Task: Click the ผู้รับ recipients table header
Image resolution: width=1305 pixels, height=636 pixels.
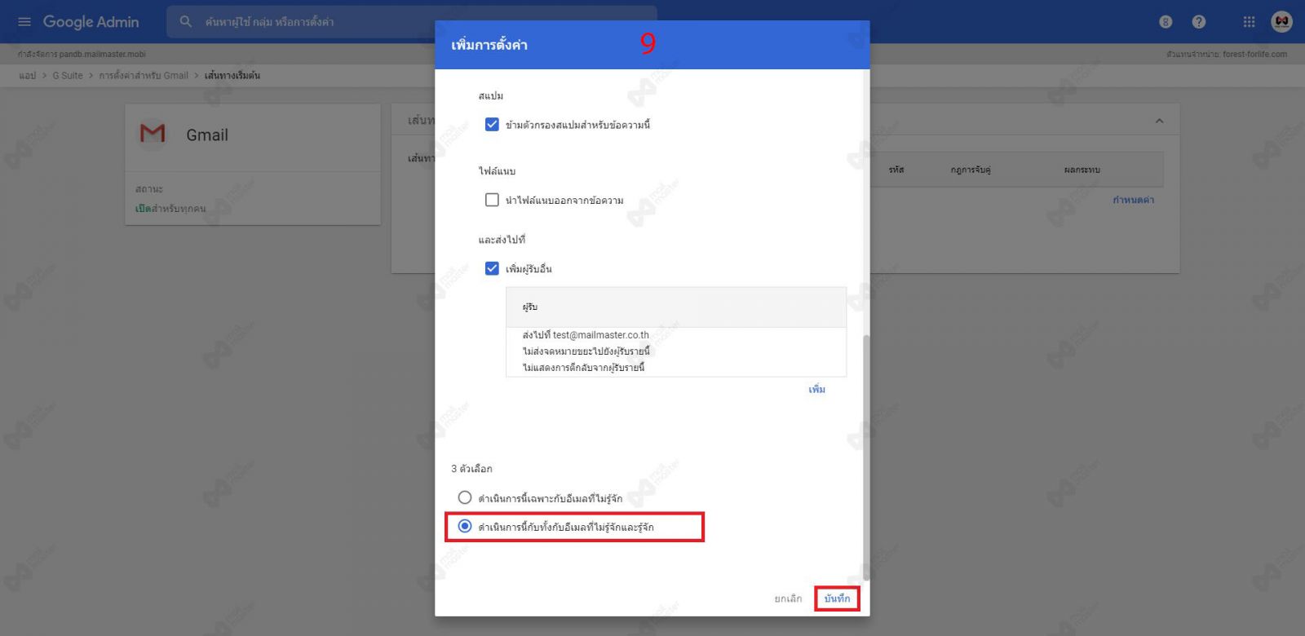Action: click(675, 307)
